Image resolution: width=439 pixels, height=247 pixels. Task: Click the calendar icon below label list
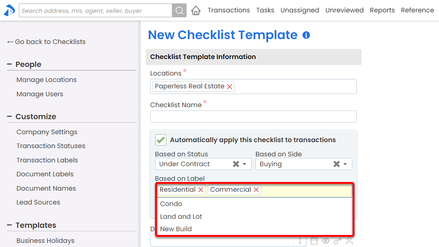314,241
